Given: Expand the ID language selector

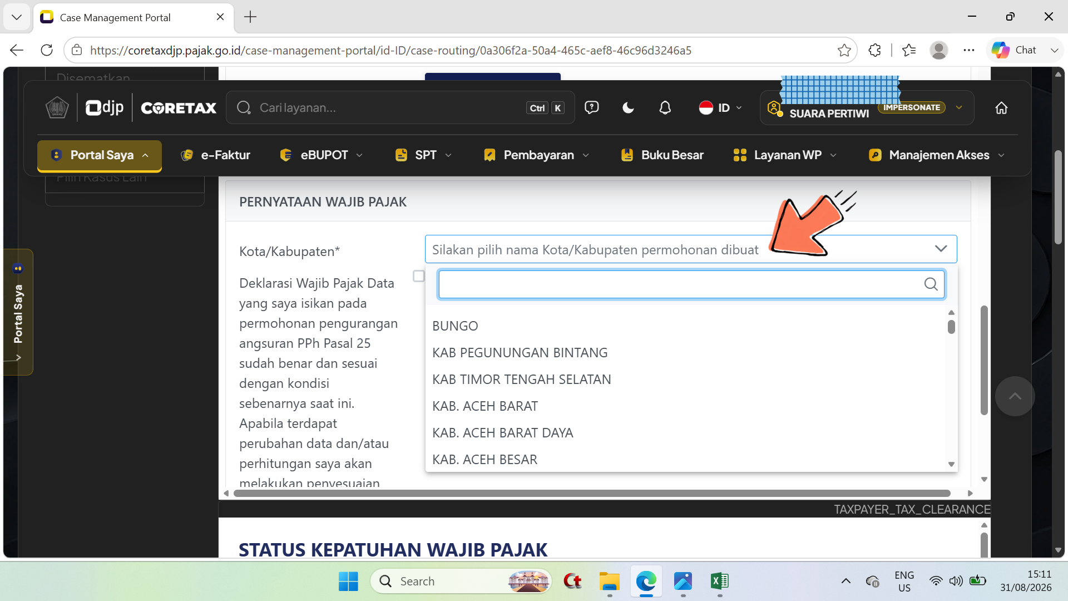Looking at the screenshot, I should click(720, 107).
